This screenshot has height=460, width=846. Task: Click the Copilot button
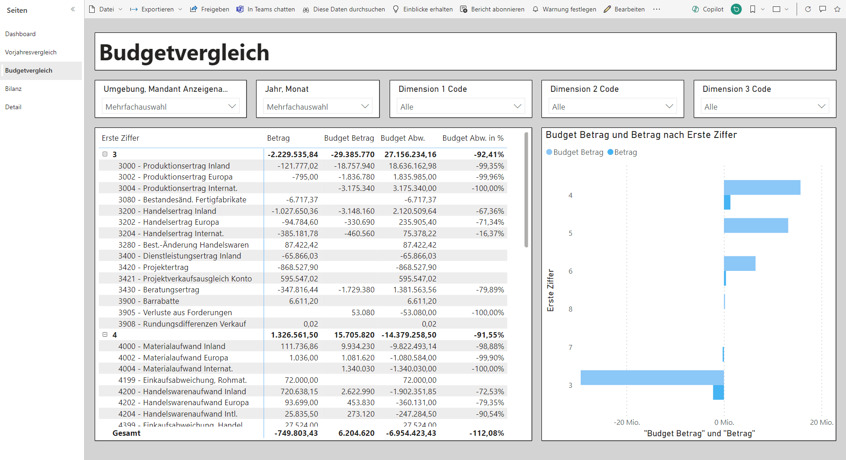(708, 9)
